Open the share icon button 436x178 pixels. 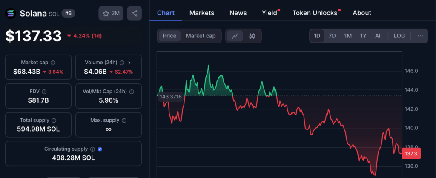[134, 13]
